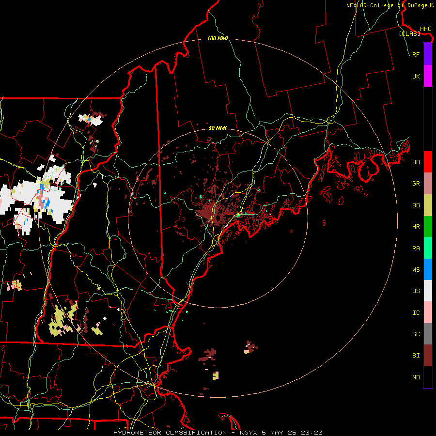Image resolution: width=436 pixels, height=436 pixels.
Task: Click the GR legend label
Action: (416, 184)
